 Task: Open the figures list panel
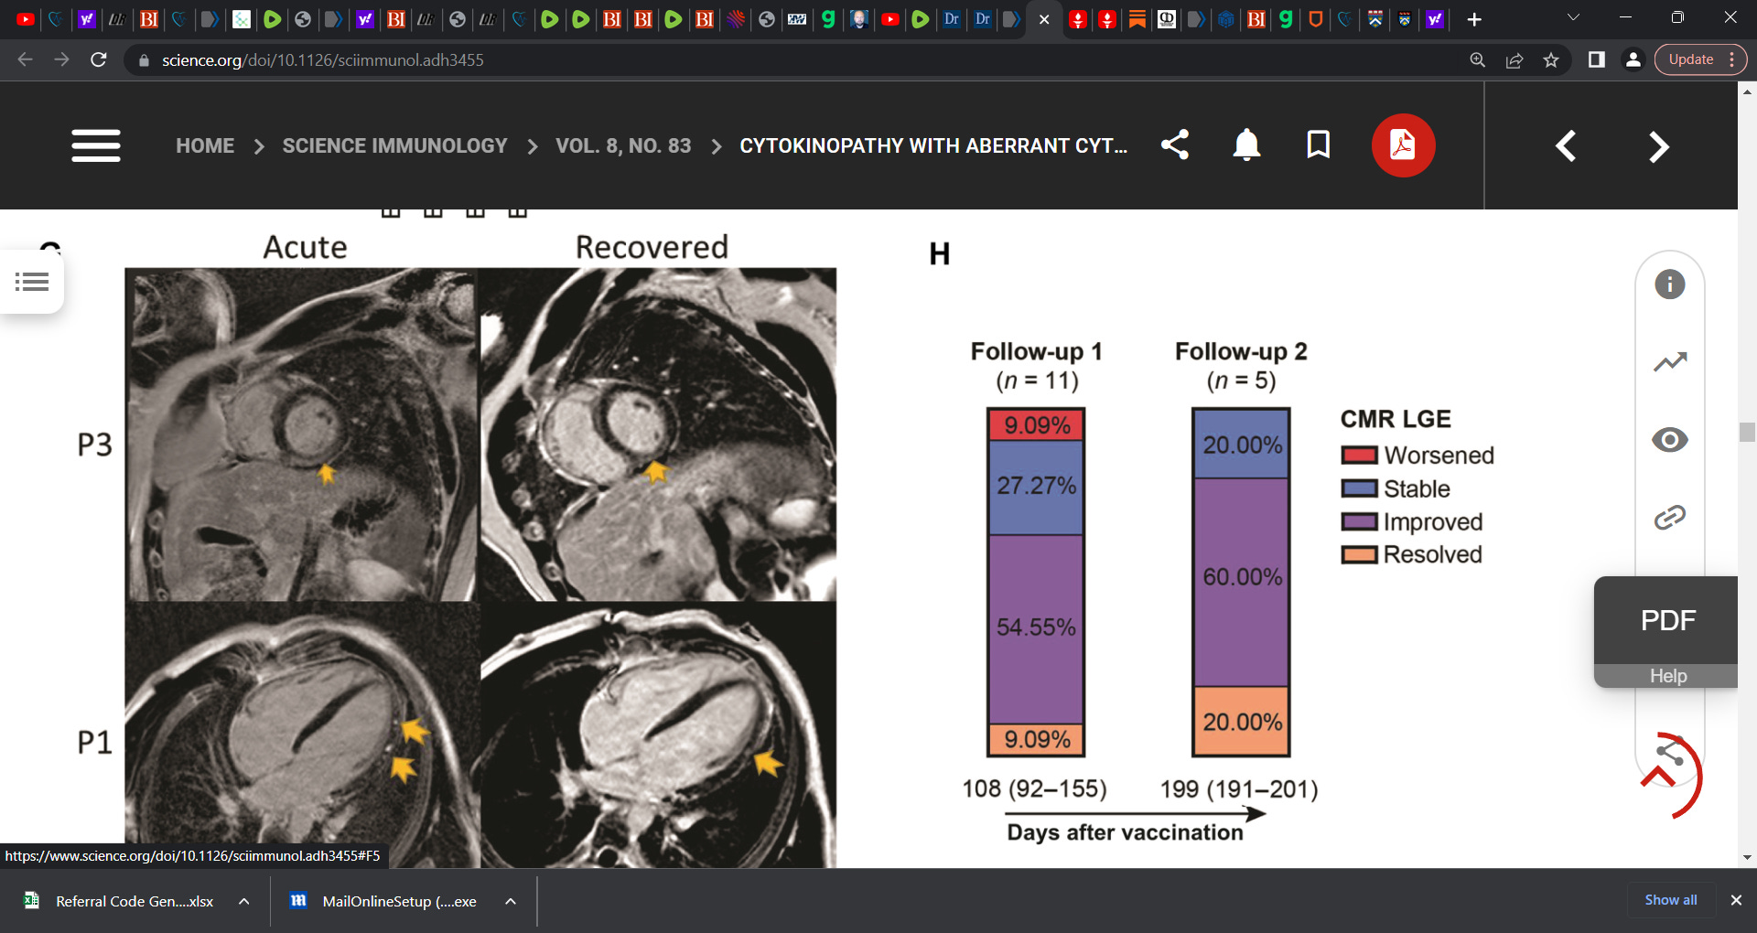click(32, 282)
